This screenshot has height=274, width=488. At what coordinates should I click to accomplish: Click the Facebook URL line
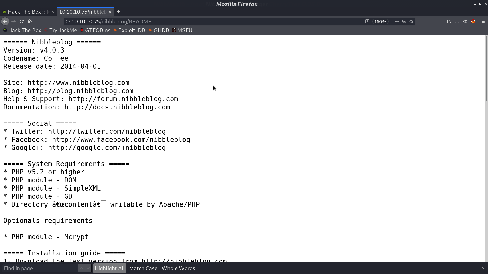97,140
